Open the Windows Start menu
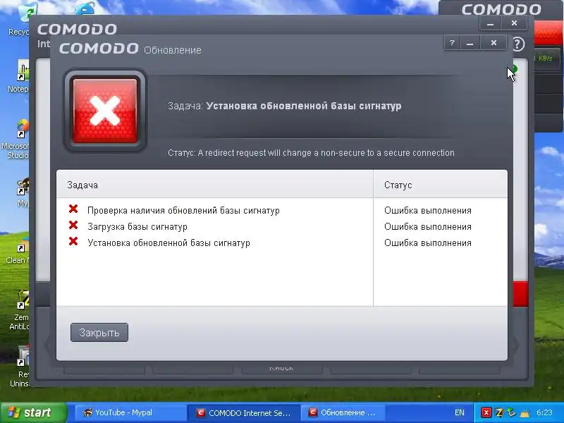The height and width of the screenshot is (423, 564). pos(33,412)
